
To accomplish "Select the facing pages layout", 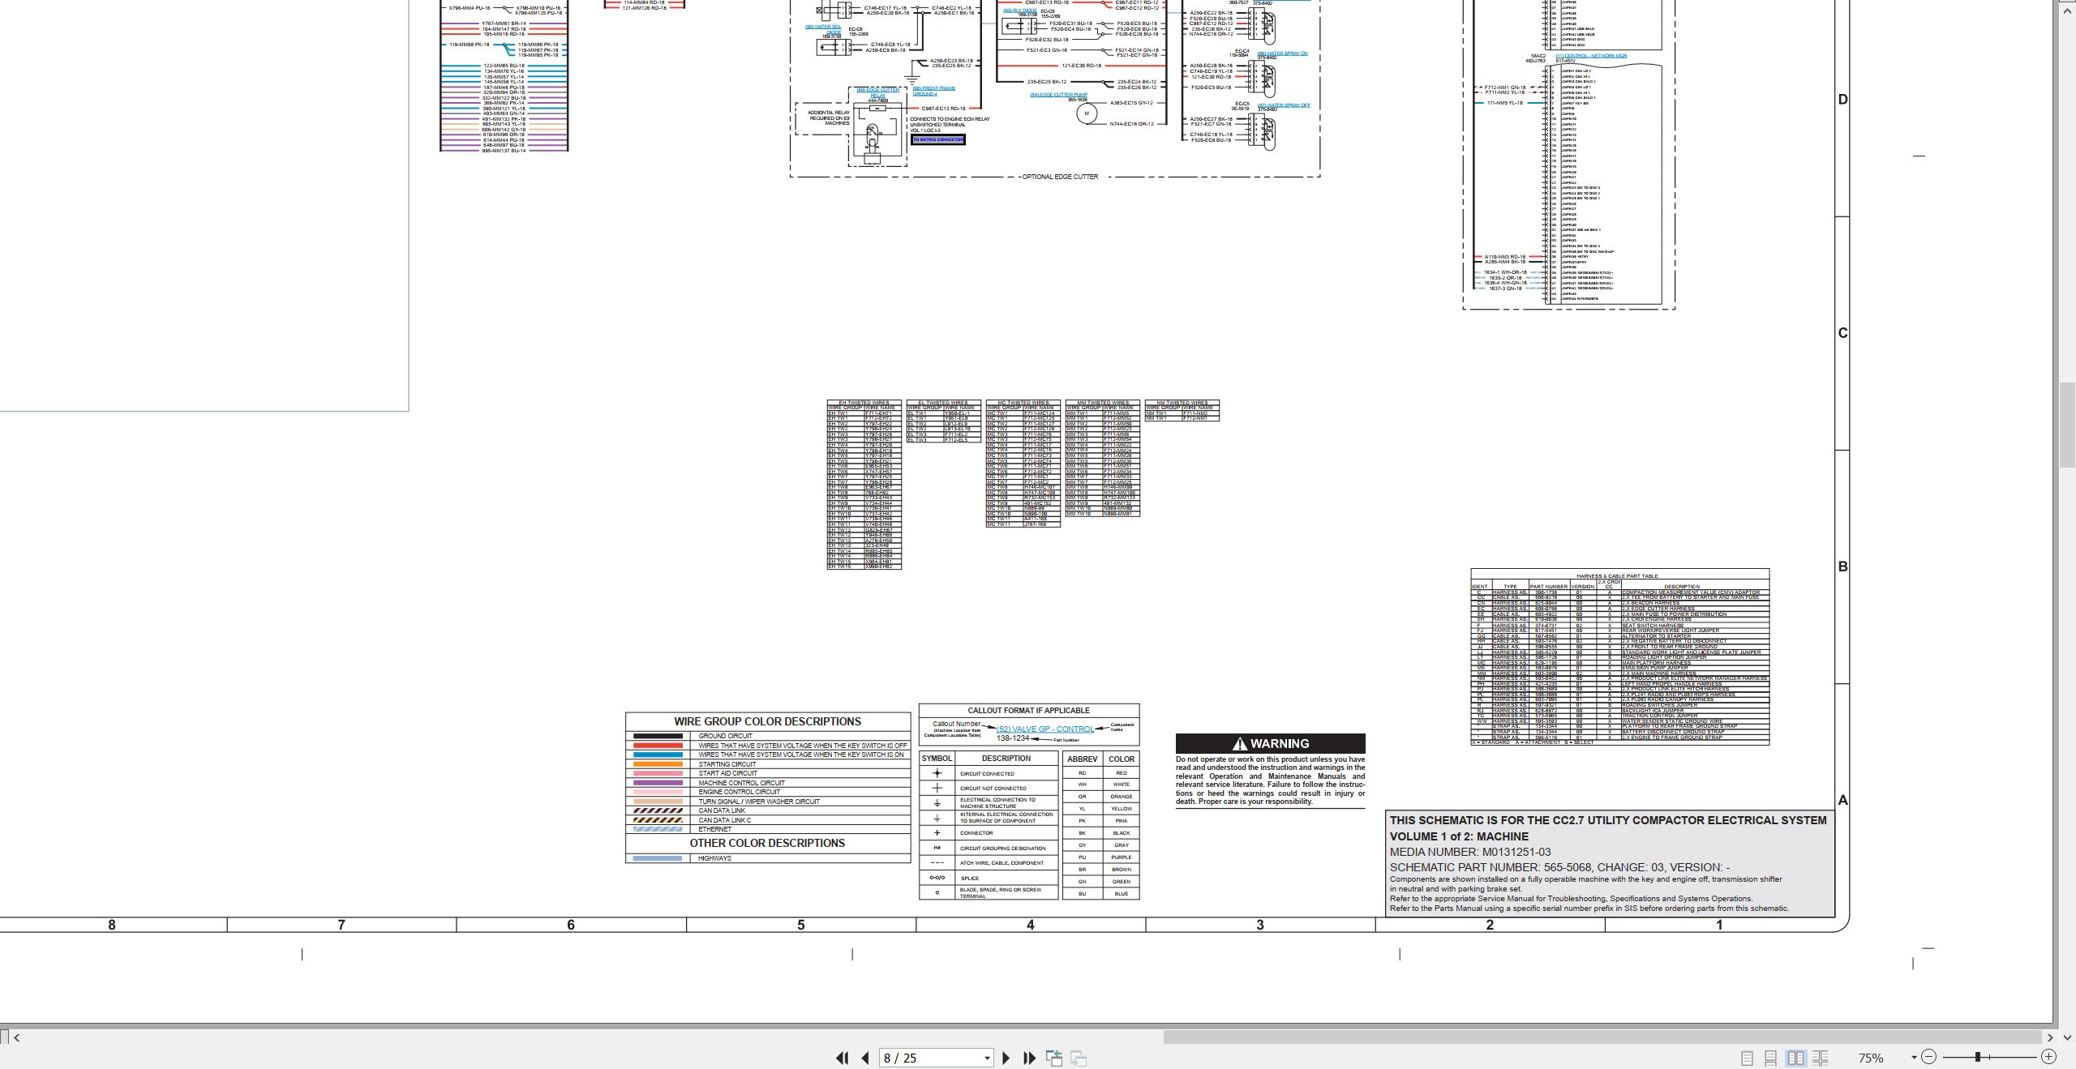I will [x=1795, y=1058].
